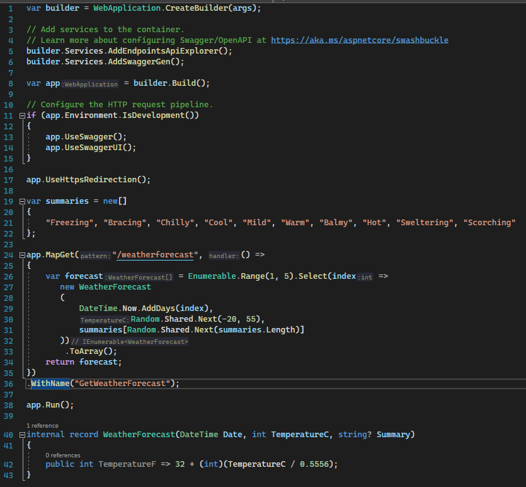The height and width of the screenshot is (487, 526).
Task: Open the aka.ms swashbuckle documentation link
Action: click(359, 39)
